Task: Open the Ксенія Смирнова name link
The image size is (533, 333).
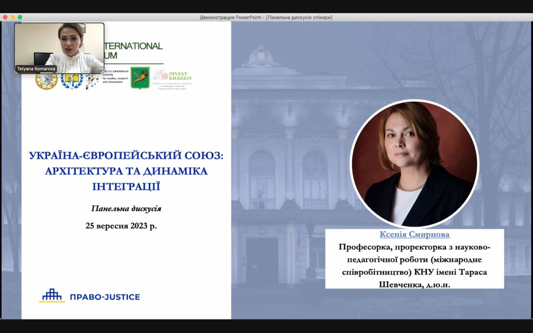Action: (x=414, y=235)
